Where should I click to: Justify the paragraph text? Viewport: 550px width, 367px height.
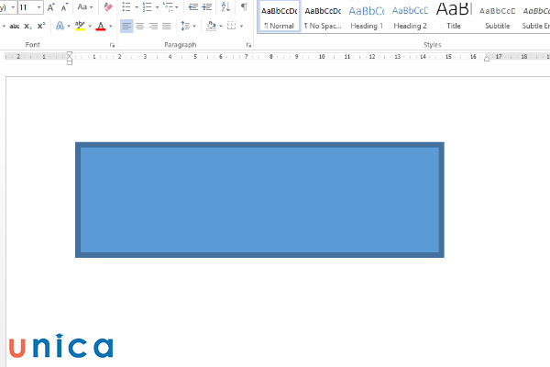pyautogui.click(x=166, y=26)
